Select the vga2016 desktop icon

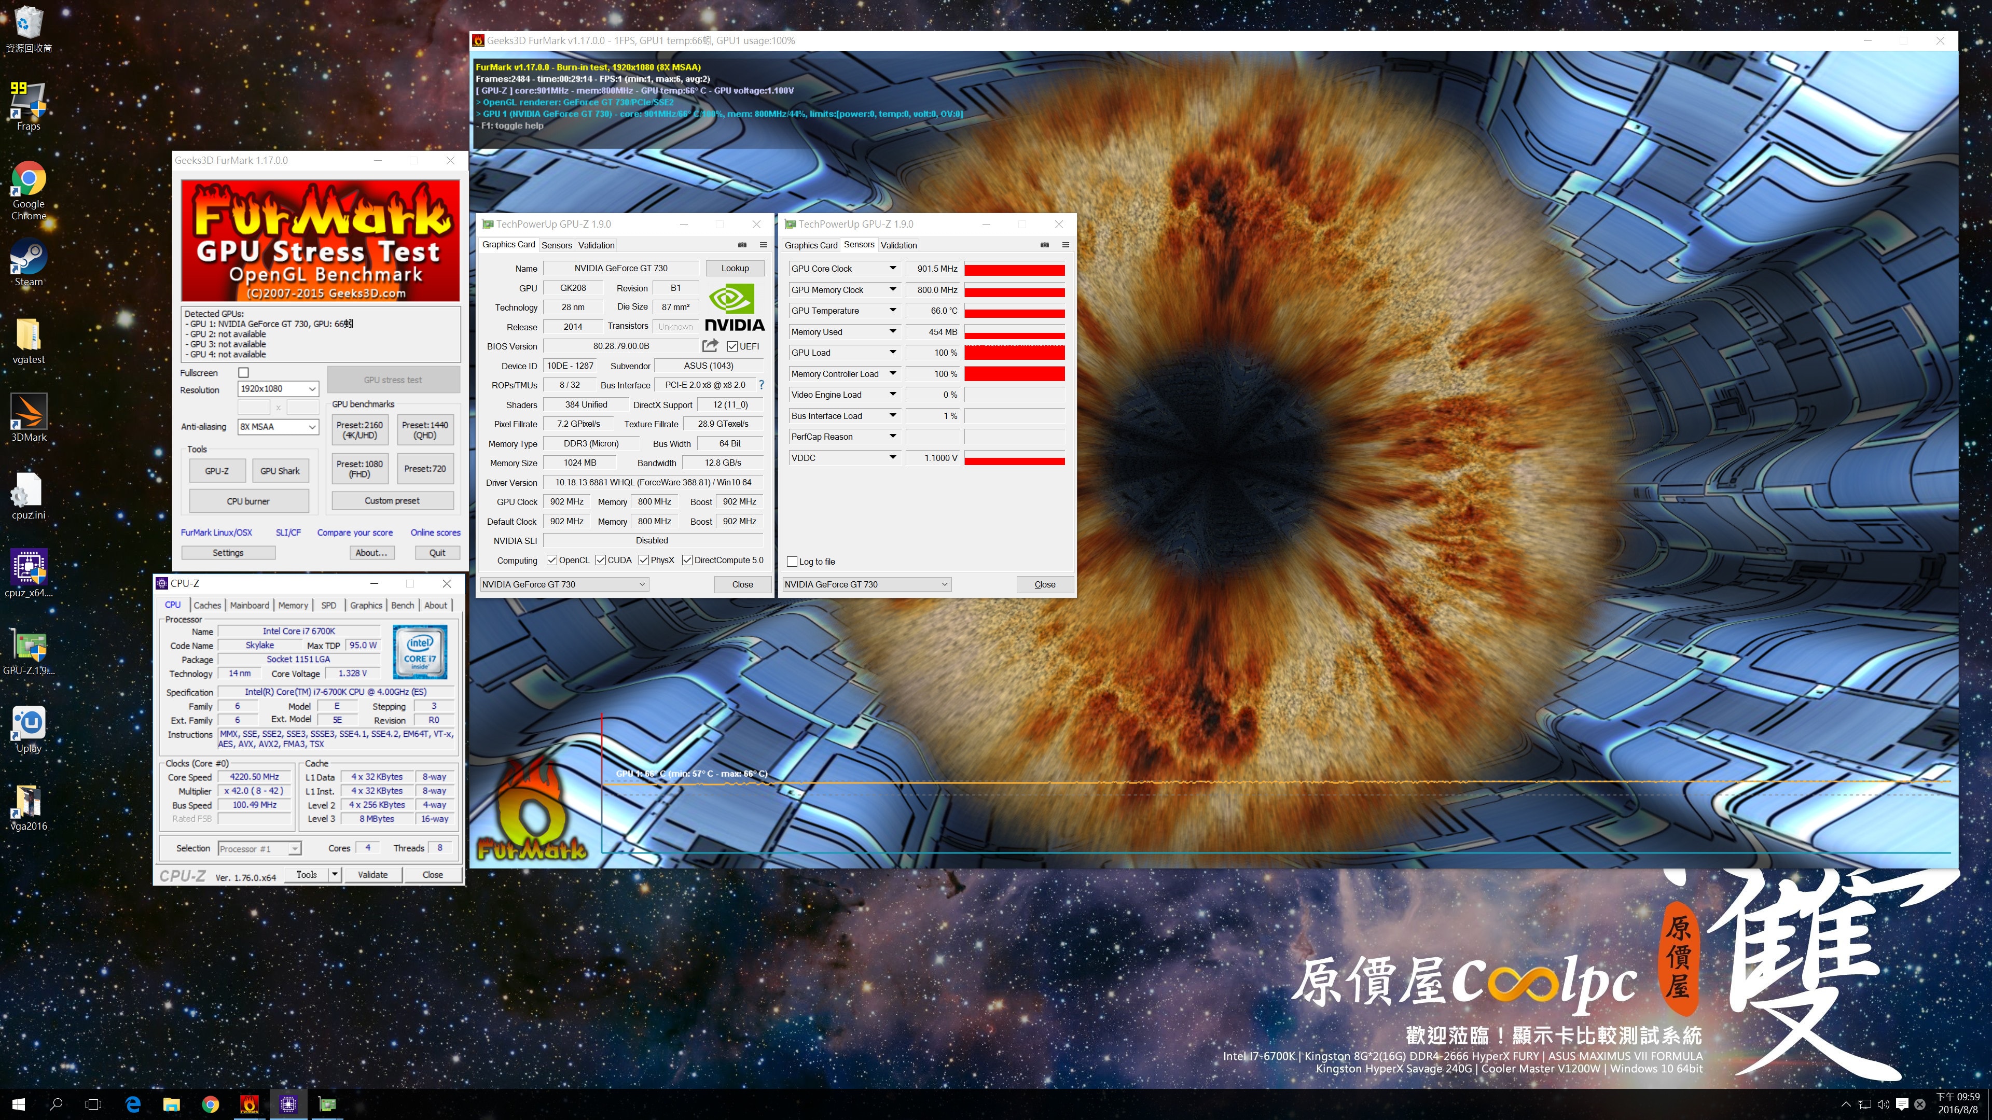[x=29, y=807]
